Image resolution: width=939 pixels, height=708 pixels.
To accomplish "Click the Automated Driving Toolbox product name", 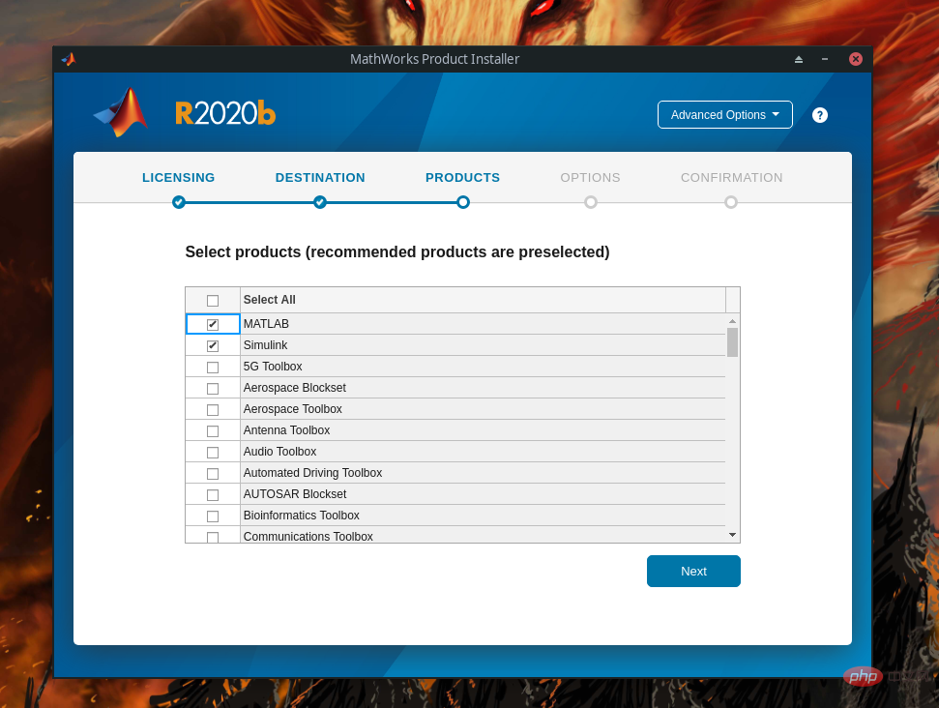I will click(x=312, y=473).
